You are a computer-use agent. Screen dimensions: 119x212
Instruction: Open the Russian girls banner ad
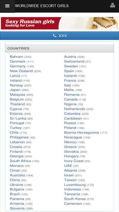[x=60, y=23]
